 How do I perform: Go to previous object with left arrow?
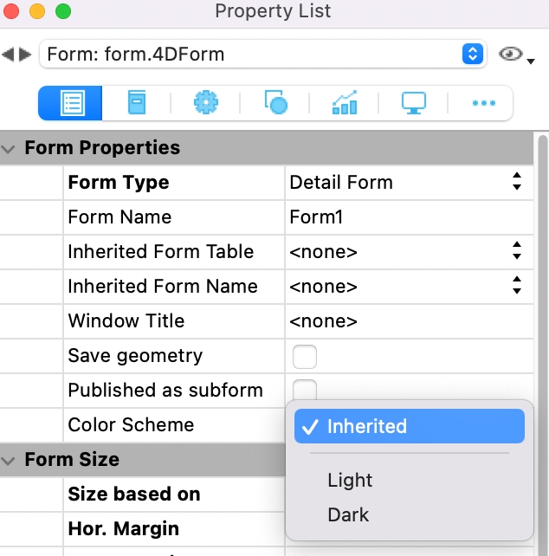9,55
